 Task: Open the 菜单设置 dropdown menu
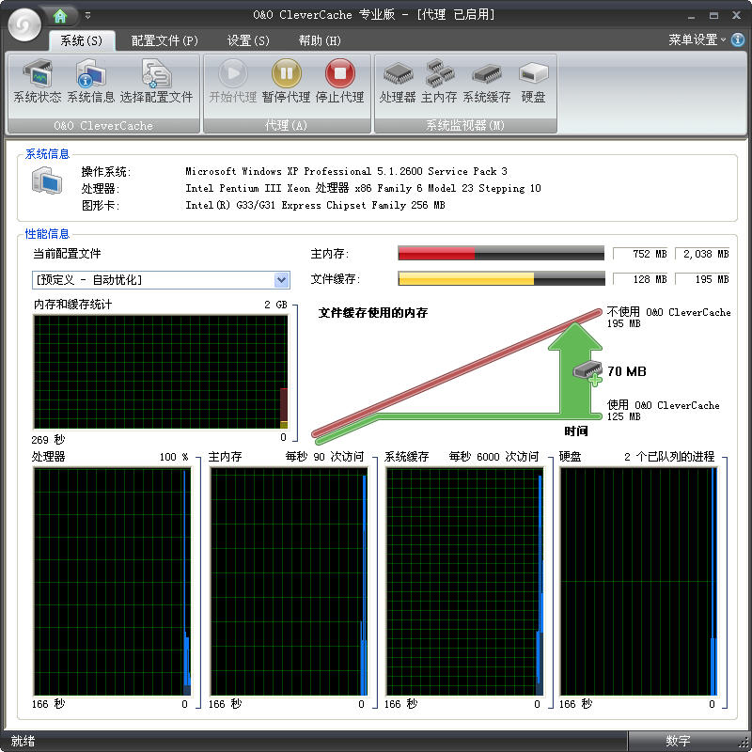click(x=697, y=39)
